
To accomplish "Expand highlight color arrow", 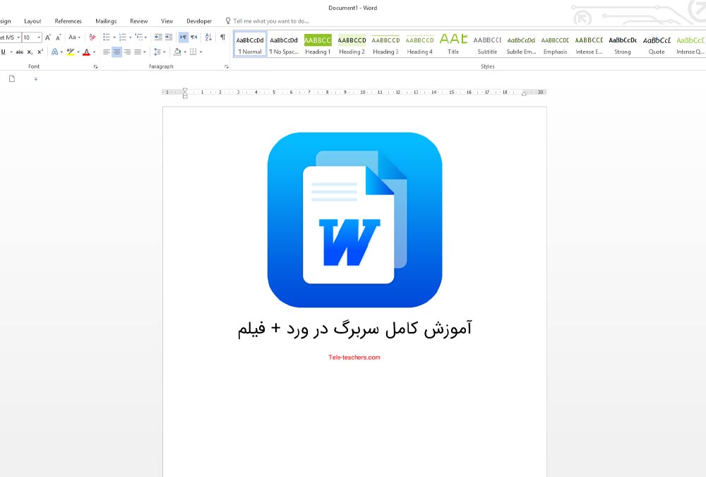I will pyautogui.click(x=78, y=52).
